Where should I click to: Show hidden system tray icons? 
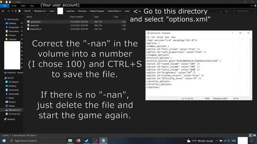(217, 141)
